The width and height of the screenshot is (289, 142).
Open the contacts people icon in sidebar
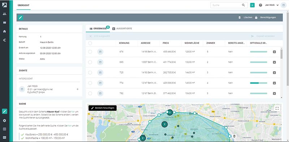[5, 14]
